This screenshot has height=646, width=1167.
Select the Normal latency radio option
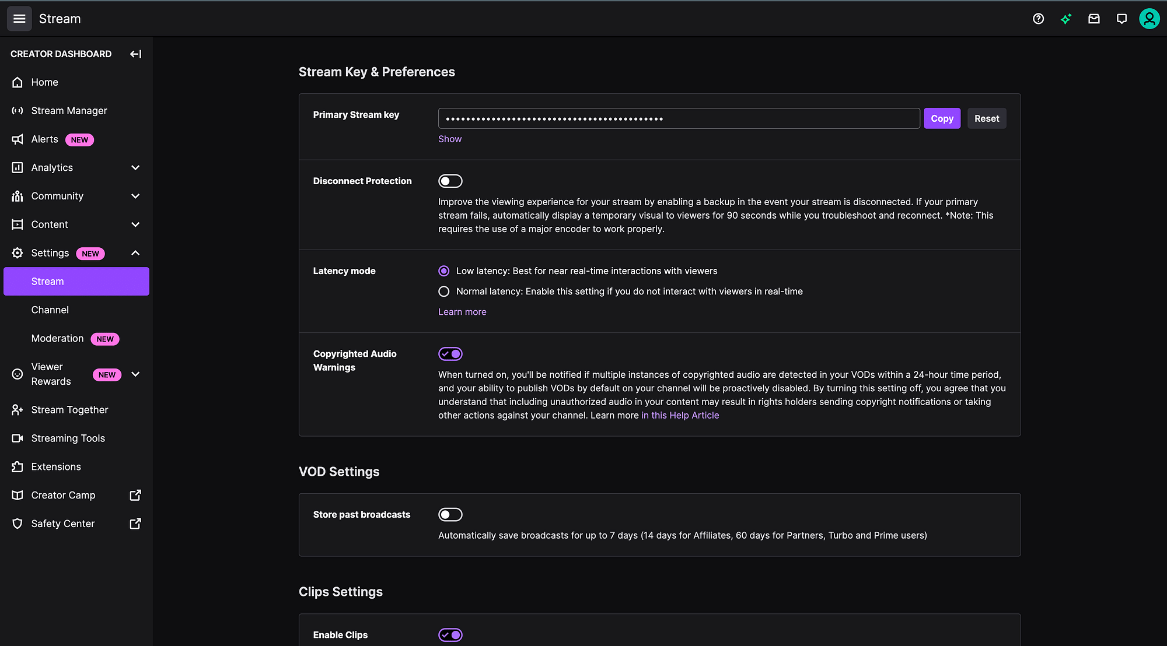pos(444,292)
